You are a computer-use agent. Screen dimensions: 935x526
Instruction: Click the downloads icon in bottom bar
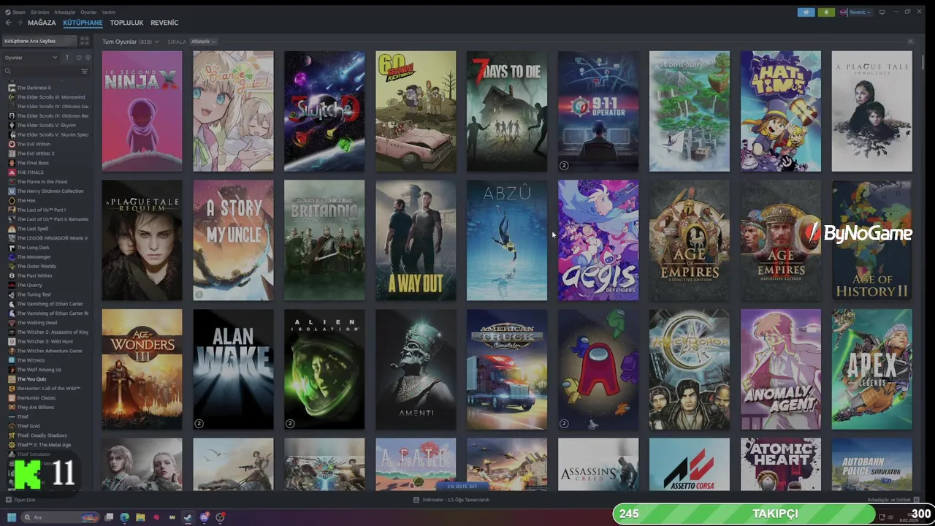(416, 500)
